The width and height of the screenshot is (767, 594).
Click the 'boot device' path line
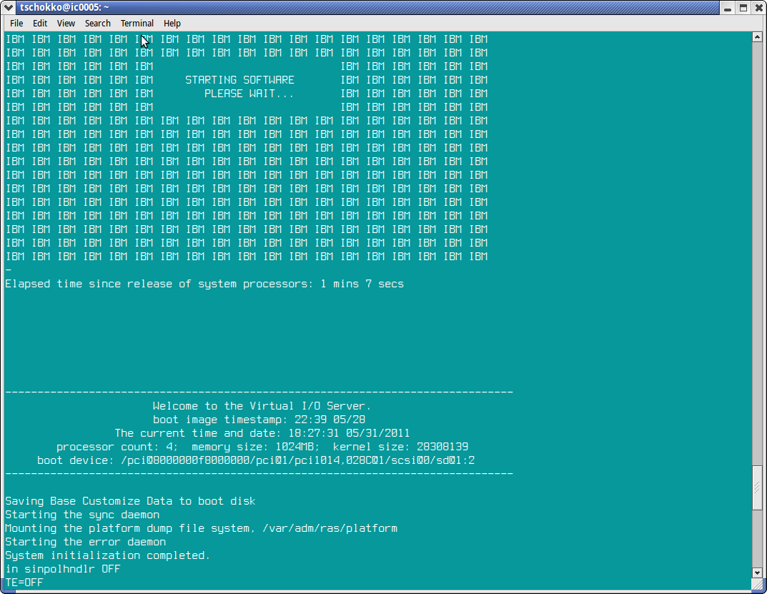click(256, 460)
